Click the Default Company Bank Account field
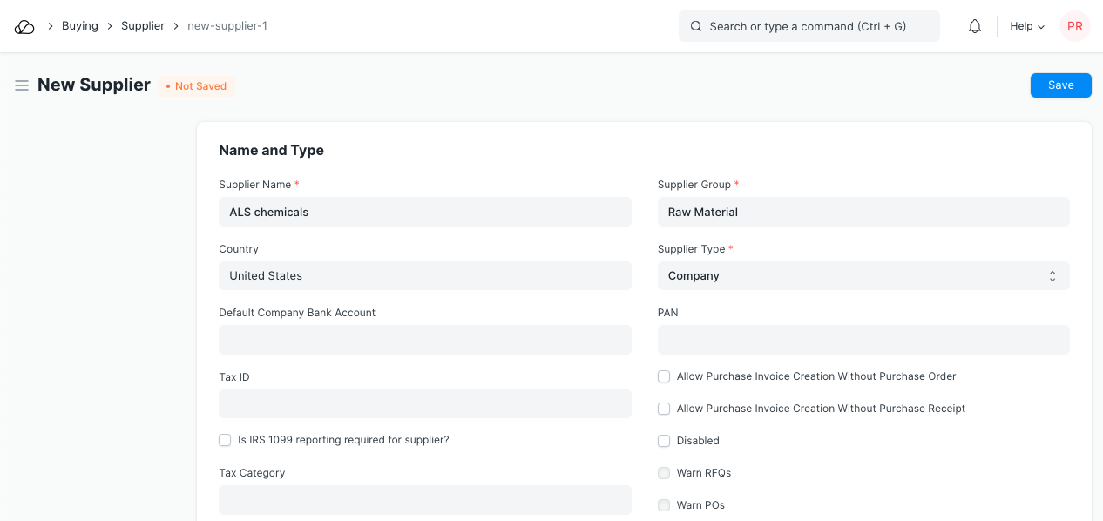 point(424,340)
